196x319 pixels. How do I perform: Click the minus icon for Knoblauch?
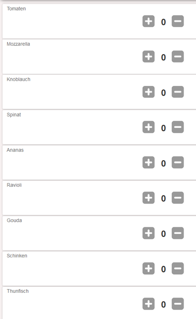[x=177, y=92]
